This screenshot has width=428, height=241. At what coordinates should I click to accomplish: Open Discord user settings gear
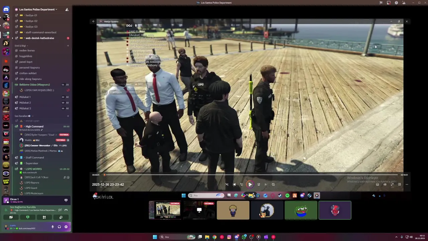click(x=66, y=227)
